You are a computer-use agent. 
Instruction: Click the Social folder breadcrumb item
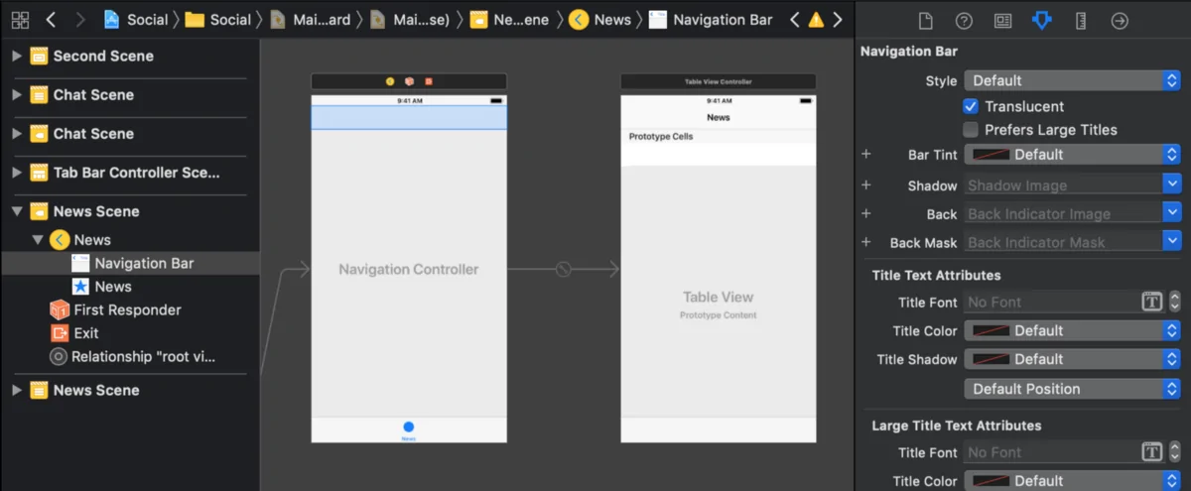tap(218, 20)
